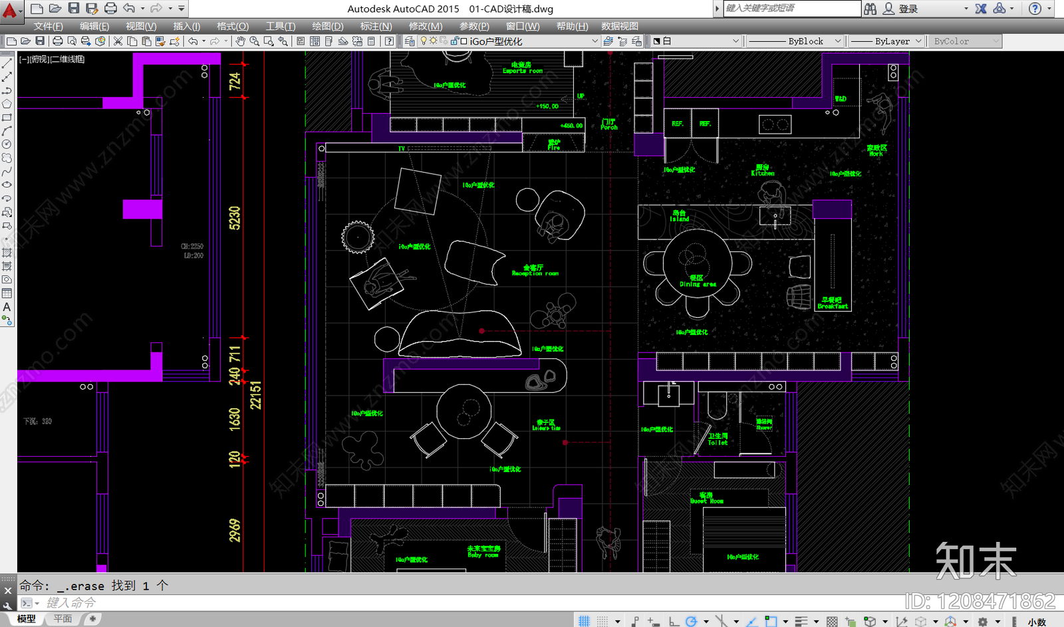Screen dimensions: 1064x627
Task: Open the 标注(N) menu
Action: [376, 26]
